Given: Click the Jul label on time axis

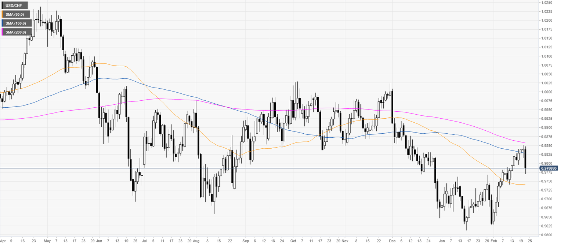Looking at the screenshot, I should coord(144,241).
